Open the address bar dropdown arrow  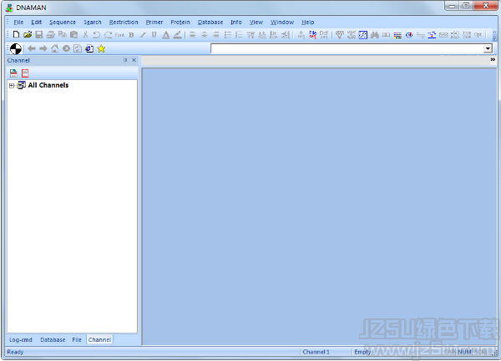488,48
